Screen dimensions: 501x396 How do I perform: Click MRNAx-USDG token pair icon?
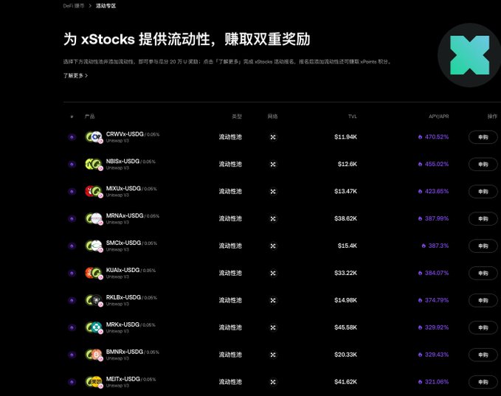[x=94, y=218]
